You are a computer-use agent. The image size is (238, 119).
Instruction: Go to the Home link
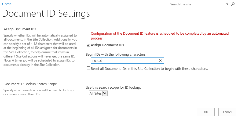coord(7,4)
